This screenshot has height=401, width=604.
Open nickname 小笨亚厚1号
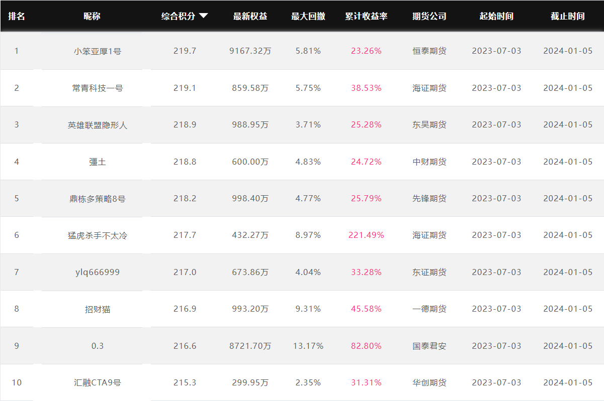coord(98,51)
